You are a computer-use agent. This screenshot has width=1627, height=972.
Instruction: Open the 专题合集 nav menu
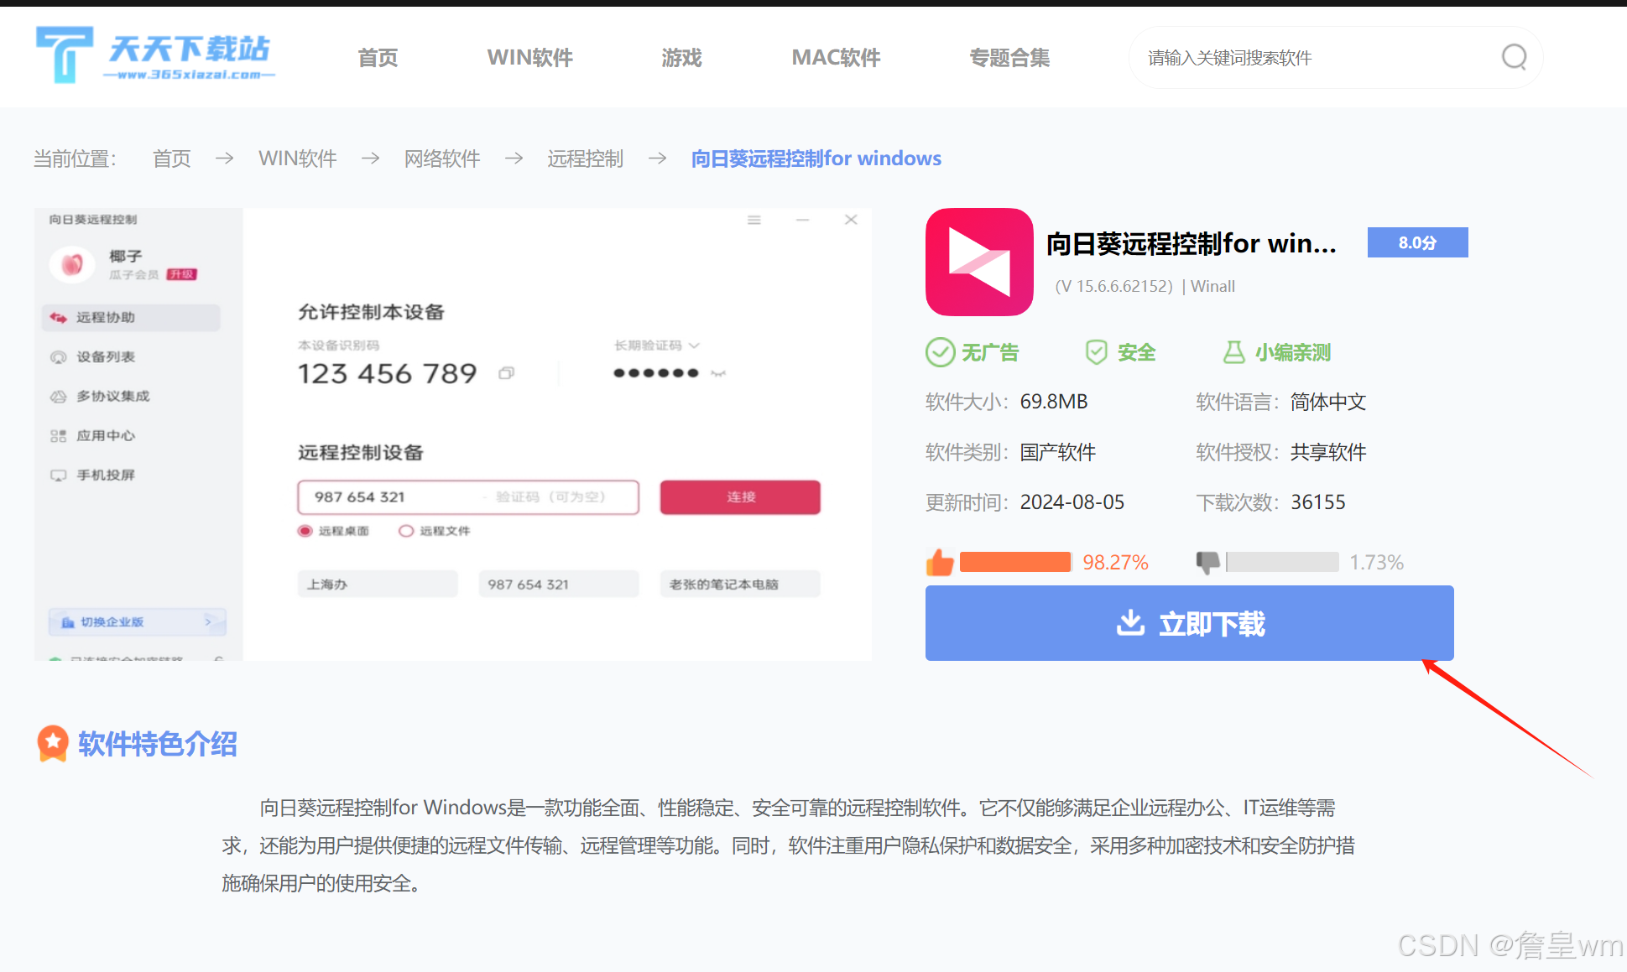[x=1009, y=58]
